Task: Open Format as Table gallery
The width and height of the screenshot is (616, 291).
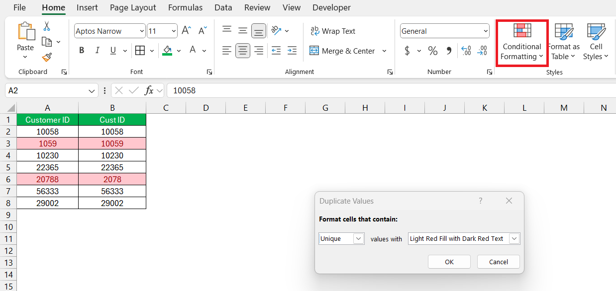Action: (563, 43)
